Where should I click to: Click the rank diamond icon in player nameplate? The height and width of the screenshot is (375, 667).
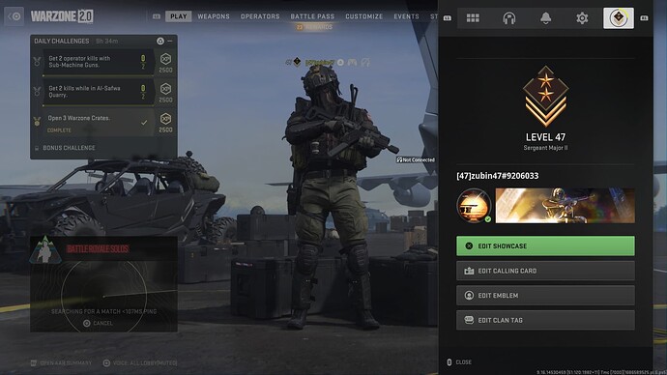(x=297, y=62)
